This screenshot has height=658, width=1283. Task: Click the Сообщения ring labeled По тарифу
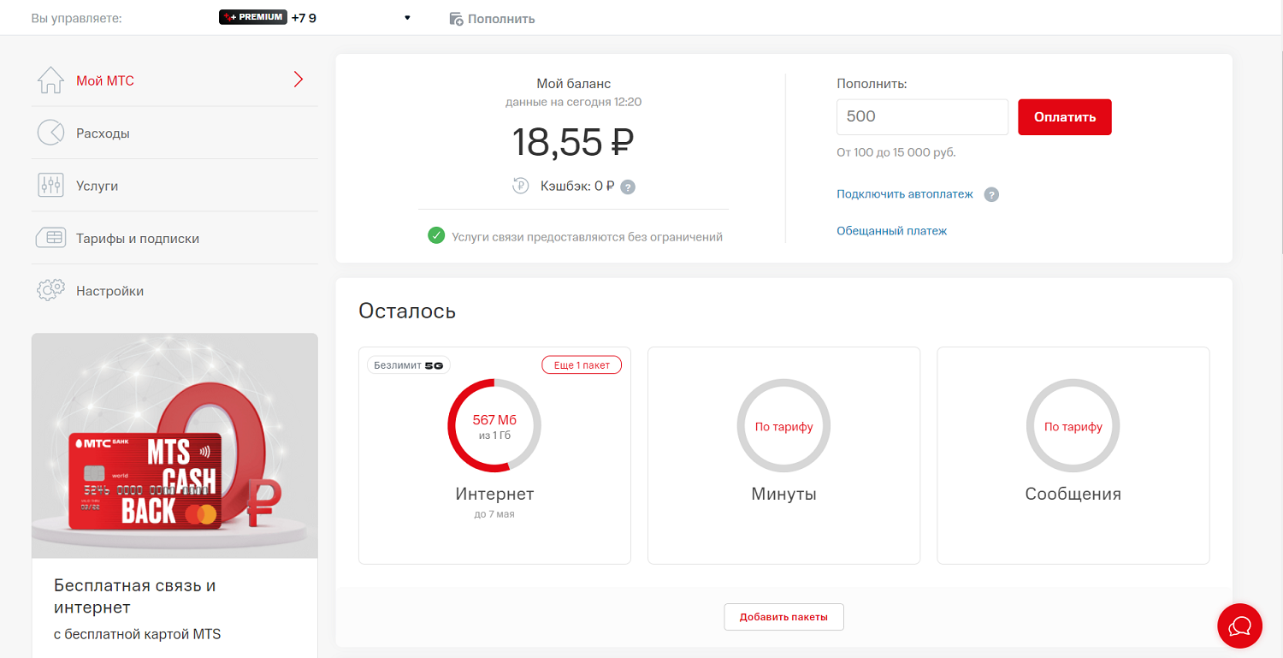coord(1073,425)
